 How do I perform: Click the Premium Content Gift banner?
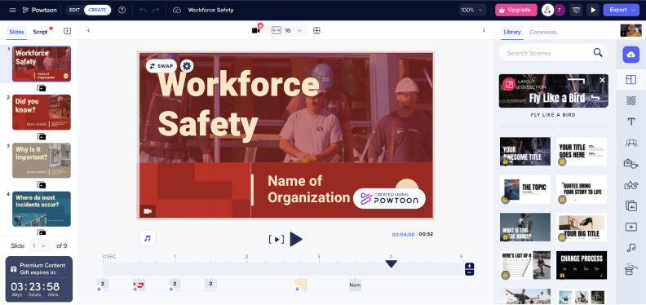tap(39, 279)
